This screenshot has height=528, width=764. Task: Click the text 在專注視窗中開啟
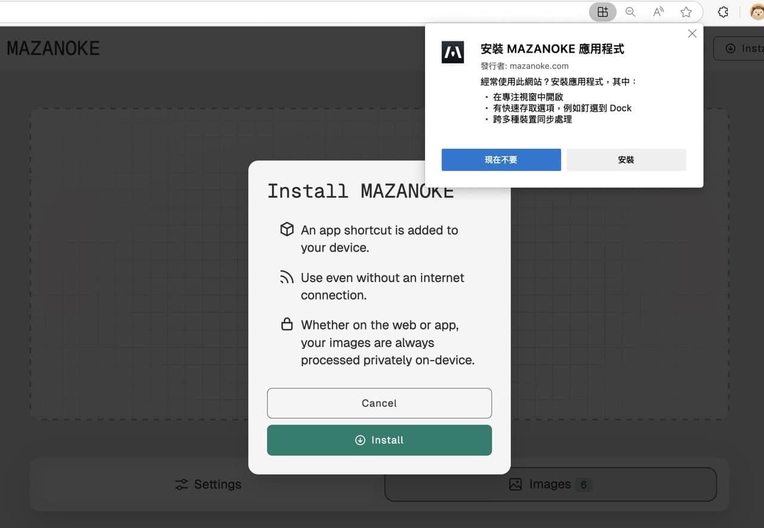coord(528,97)
